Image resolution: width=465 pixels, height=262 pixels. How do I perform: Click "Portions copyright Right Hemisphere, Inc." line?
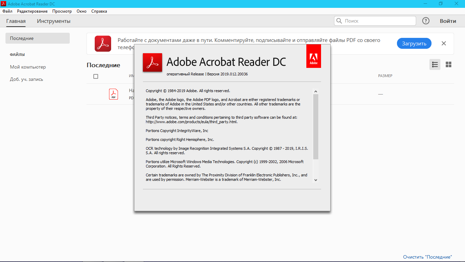(180, 140)
